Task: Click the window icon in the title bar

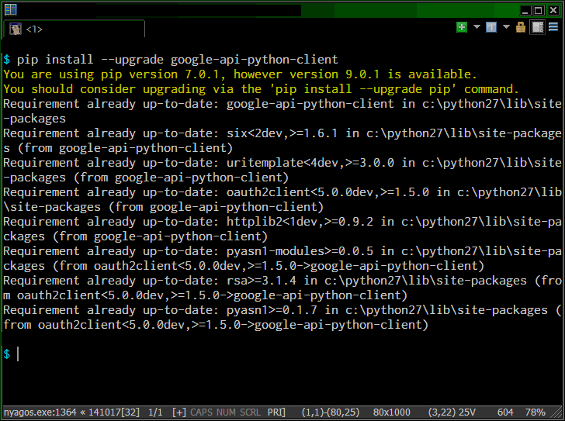Action: click(x=11, y=10)
